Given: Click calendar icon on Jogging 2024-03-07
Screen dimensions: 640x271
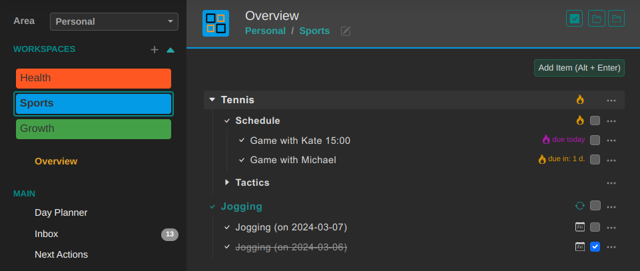Looking at the screenshot, I should tap(580, 227).
